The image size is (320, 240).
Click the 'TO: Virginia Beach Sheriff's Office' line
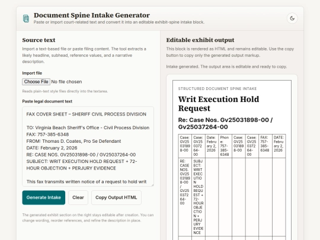(88, 127)
